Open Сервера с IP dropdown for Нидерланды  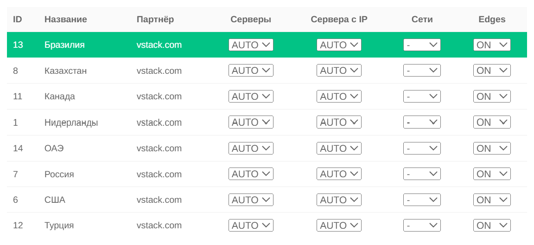coord(339,122)
